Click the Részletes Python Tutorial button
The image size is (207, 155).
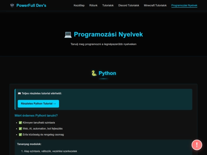[x=38, y=104]
